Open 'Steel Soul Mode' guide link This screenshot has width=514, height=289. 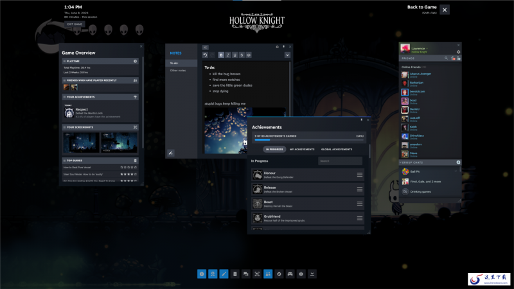[84, 174]
